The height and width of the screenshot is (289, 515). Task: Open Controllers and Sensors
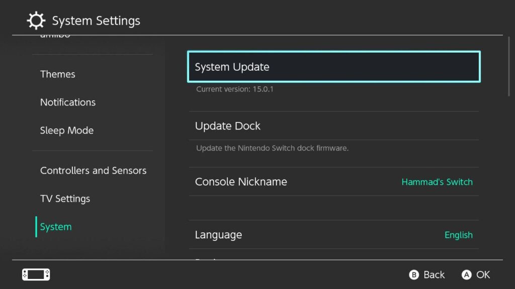(x=93, y=170)
